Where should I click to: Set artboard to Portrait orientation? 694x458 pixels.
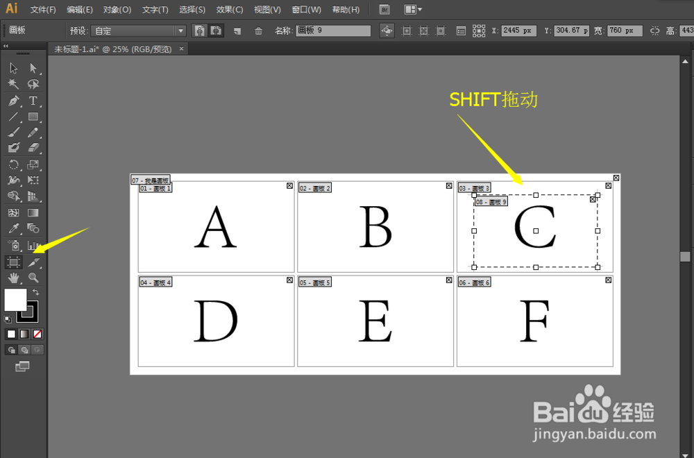[x=200, y=31]
